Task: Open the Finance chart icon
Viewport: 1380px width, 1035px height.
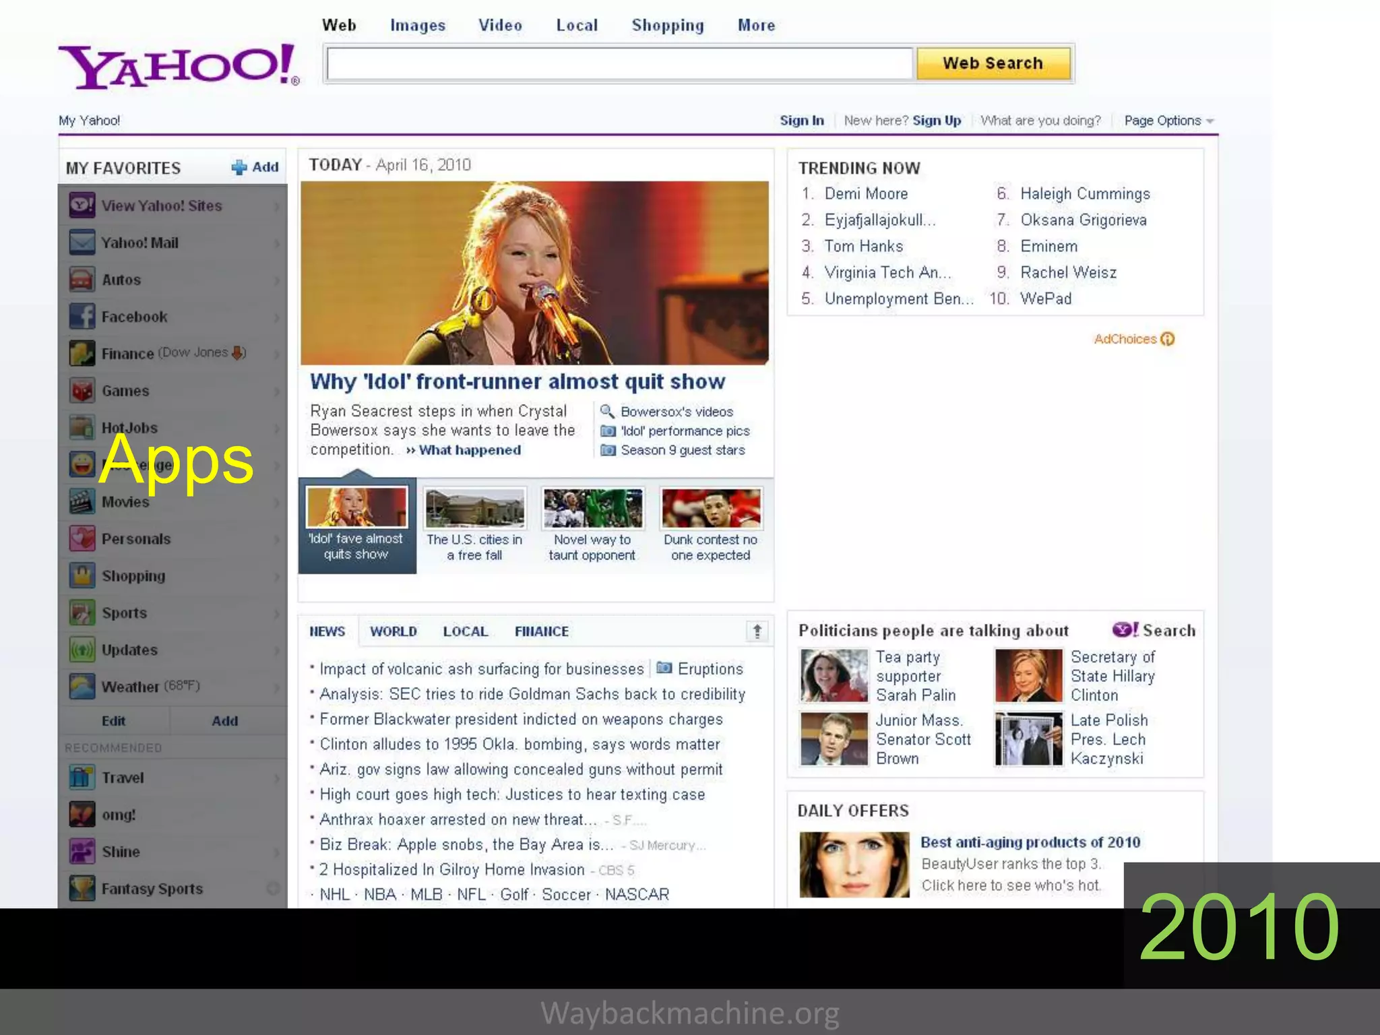Action: point(82,354)
